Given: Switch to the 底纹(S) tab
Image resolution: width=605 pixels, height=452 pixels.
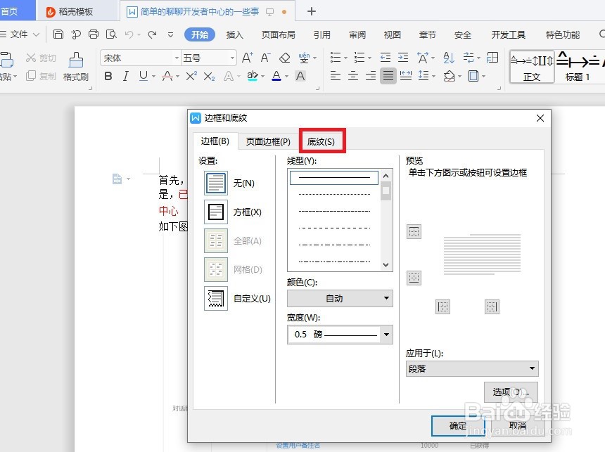Looking at the screenshot, I should click(x=321, y=141).
